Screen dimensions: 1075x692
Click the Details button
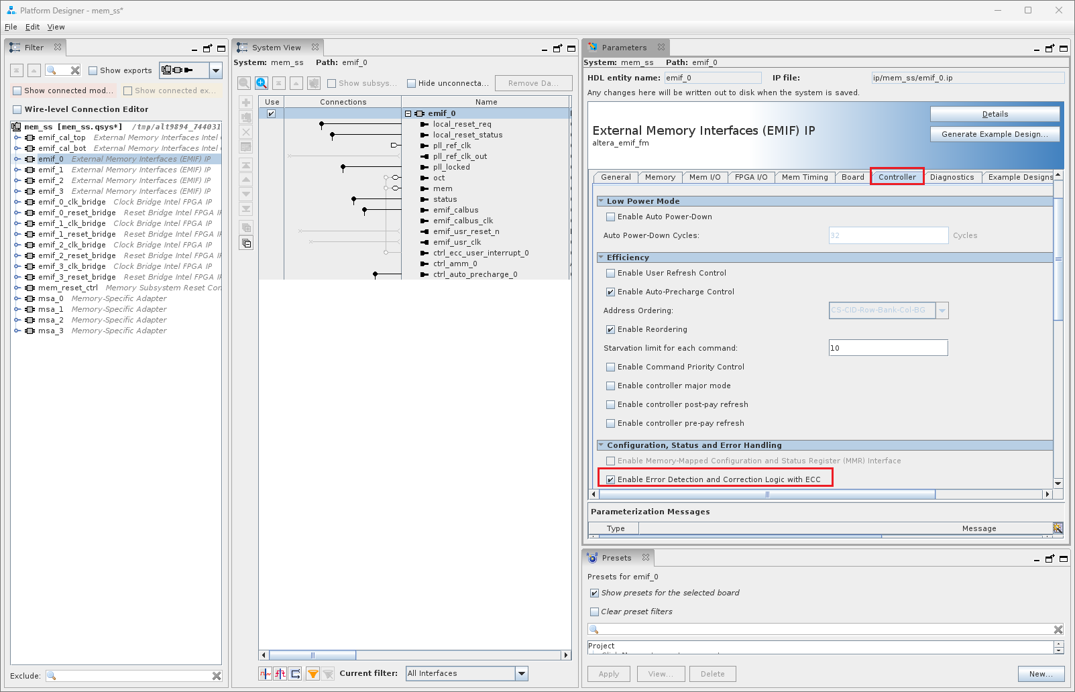[x=995, y=115]
